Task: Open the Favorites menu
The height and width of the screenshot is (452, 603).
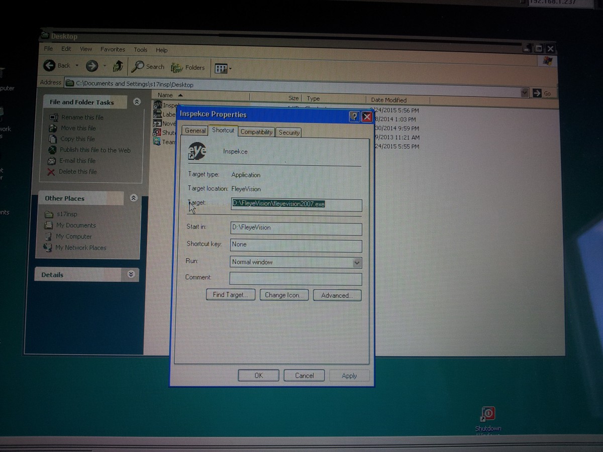Action: click(113, 49)
